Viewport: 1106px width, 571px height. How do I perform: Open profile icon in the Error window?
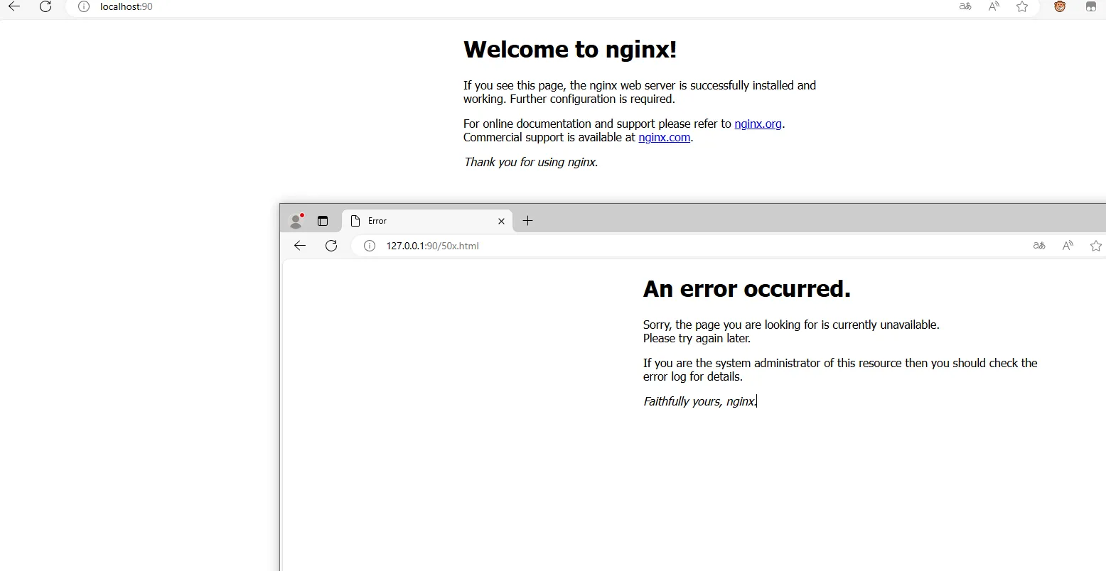coord(296,221)
